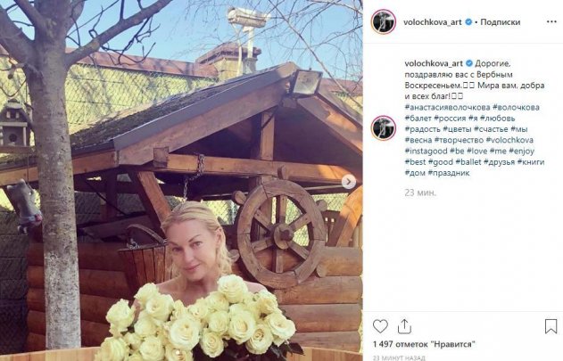Save the post with the bookmark icon
This screenshot has height=361, width=563.
[x=551, y=326]
